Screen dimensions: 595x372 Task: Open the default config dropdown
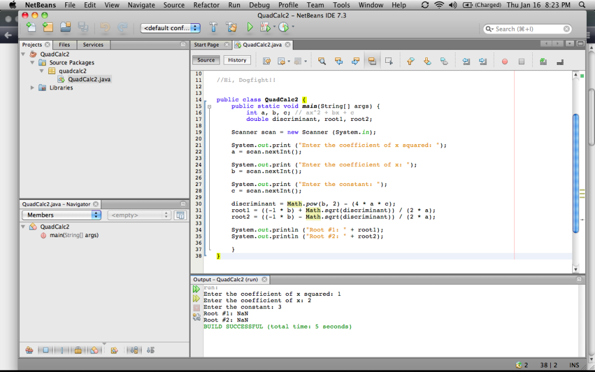(x=171, y=28)
